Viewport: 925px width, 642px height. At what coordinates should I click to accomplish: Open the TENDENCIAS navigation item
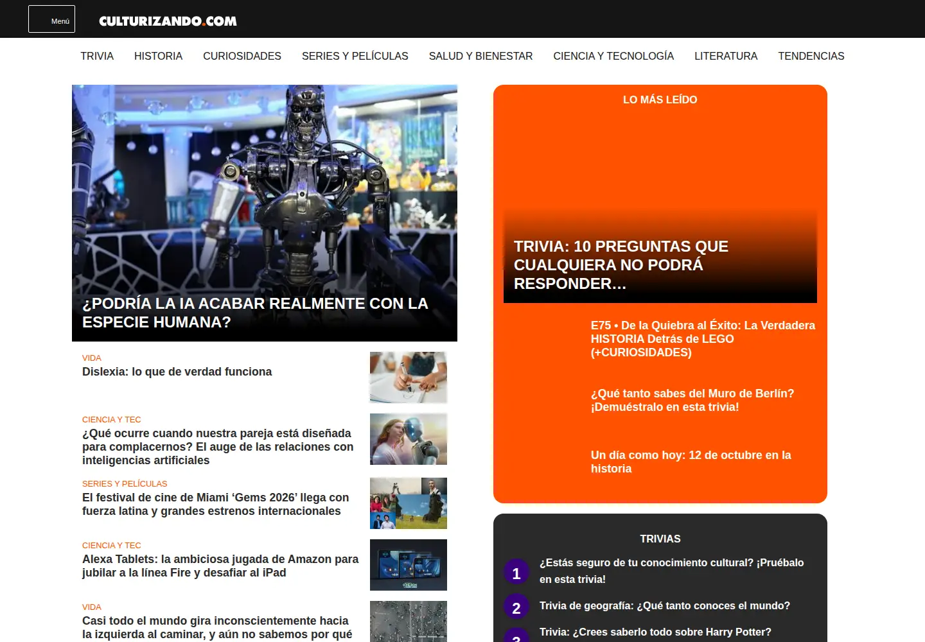click(x=811, y=56)
